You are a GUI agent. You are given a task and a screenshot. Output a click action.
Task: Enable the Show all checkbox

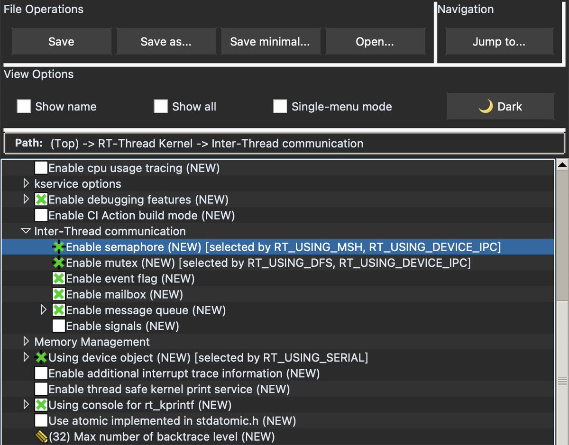point(161,107)
